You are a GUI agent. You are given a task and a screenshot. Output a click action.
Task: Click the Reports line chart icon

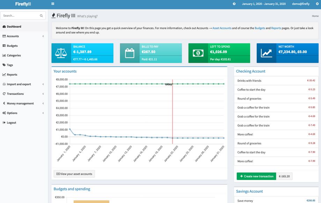[4, 75]
